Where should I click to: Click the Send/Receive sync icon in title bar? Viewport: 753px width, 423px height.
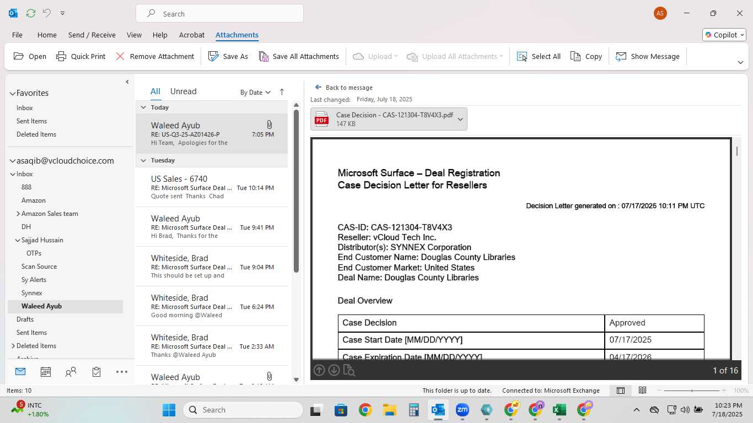[x=31, y=13]
